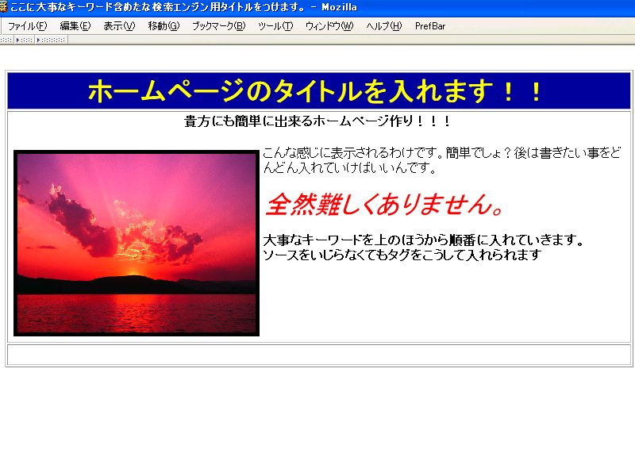Expand the widest collapsed toolbar grippy
This screenshot has height=476, width=635.
pos(52,40)
